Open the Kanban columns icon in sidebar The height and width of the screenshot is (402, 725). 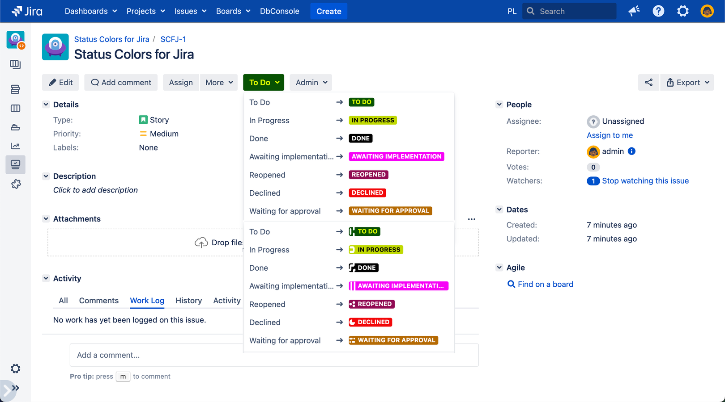pos(15,108)
